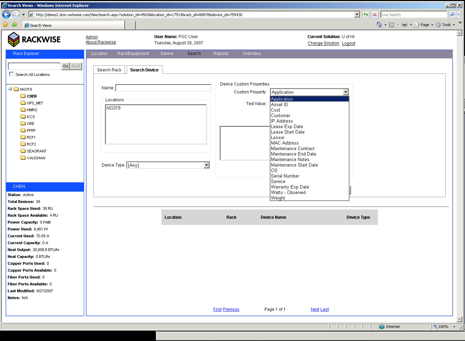465x341 pixels.
Task: Click the browser Back arrow button
Action: [6, 14]
